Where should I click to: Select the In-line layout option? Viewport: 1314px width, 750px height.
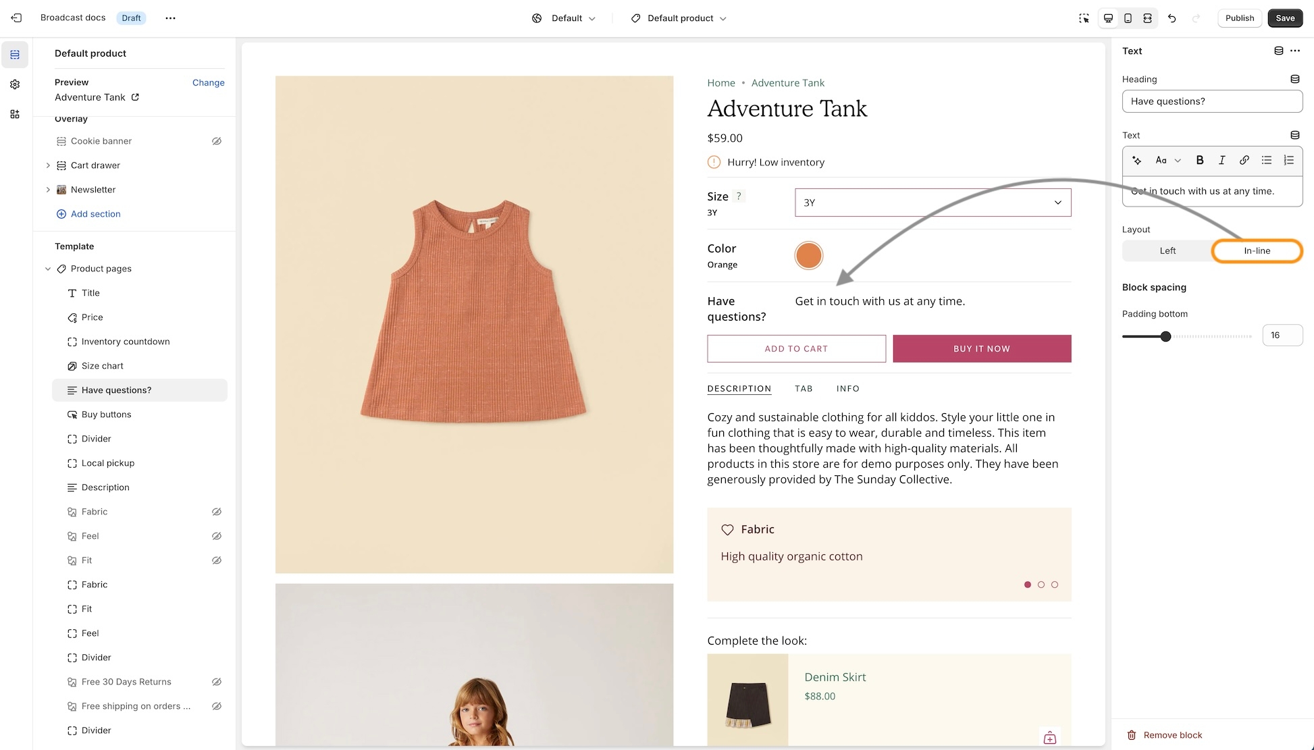tap(1257, 250)
